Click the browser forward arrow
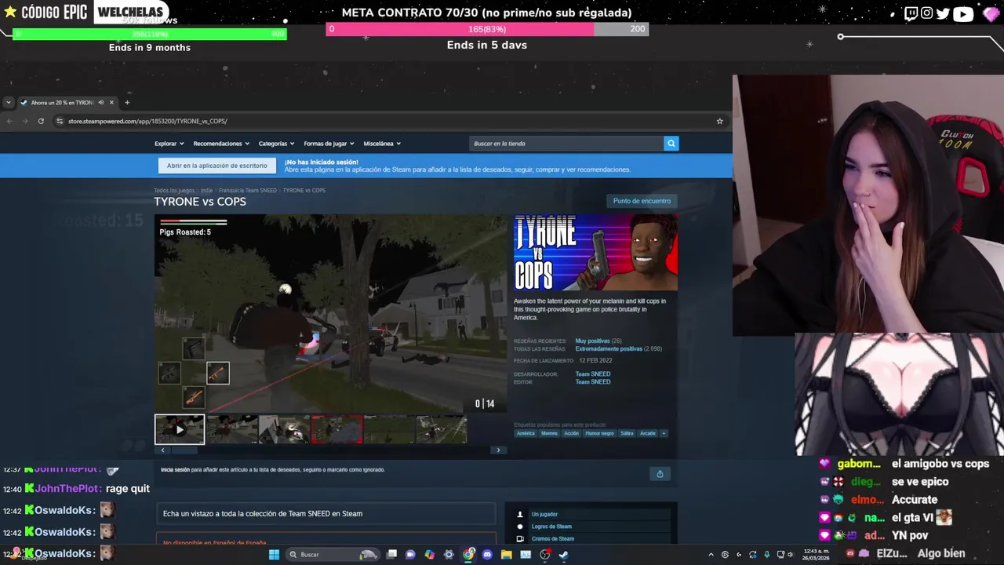This screenshot has width=1004, height=565. tap(25, 121)
